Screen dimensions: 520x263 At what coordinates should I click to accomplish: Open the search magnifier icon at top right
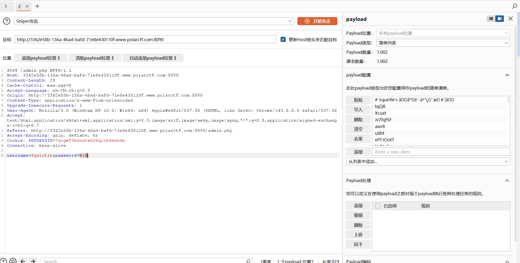pyautogui.click(x=514, y=6)
